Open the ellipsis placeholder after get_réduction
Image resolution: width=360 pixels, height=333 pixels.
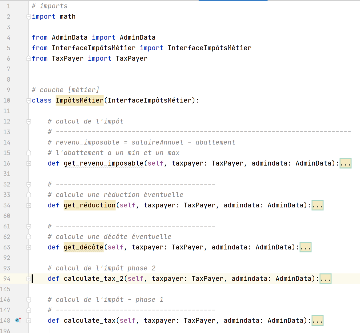pyautogui.click(x=317, y=206)
